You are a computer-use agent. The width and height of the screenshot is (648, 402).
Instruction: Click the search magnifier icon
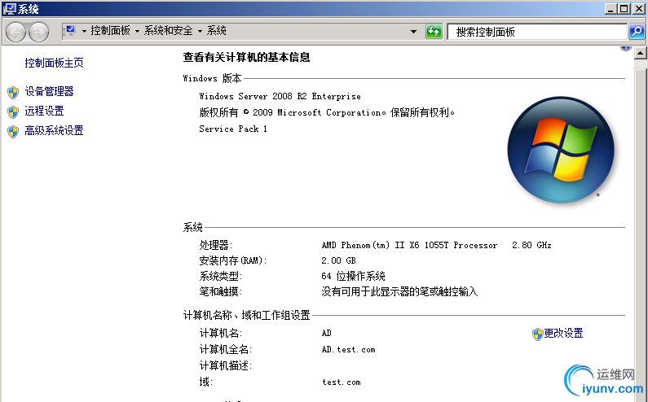point(637,32)
